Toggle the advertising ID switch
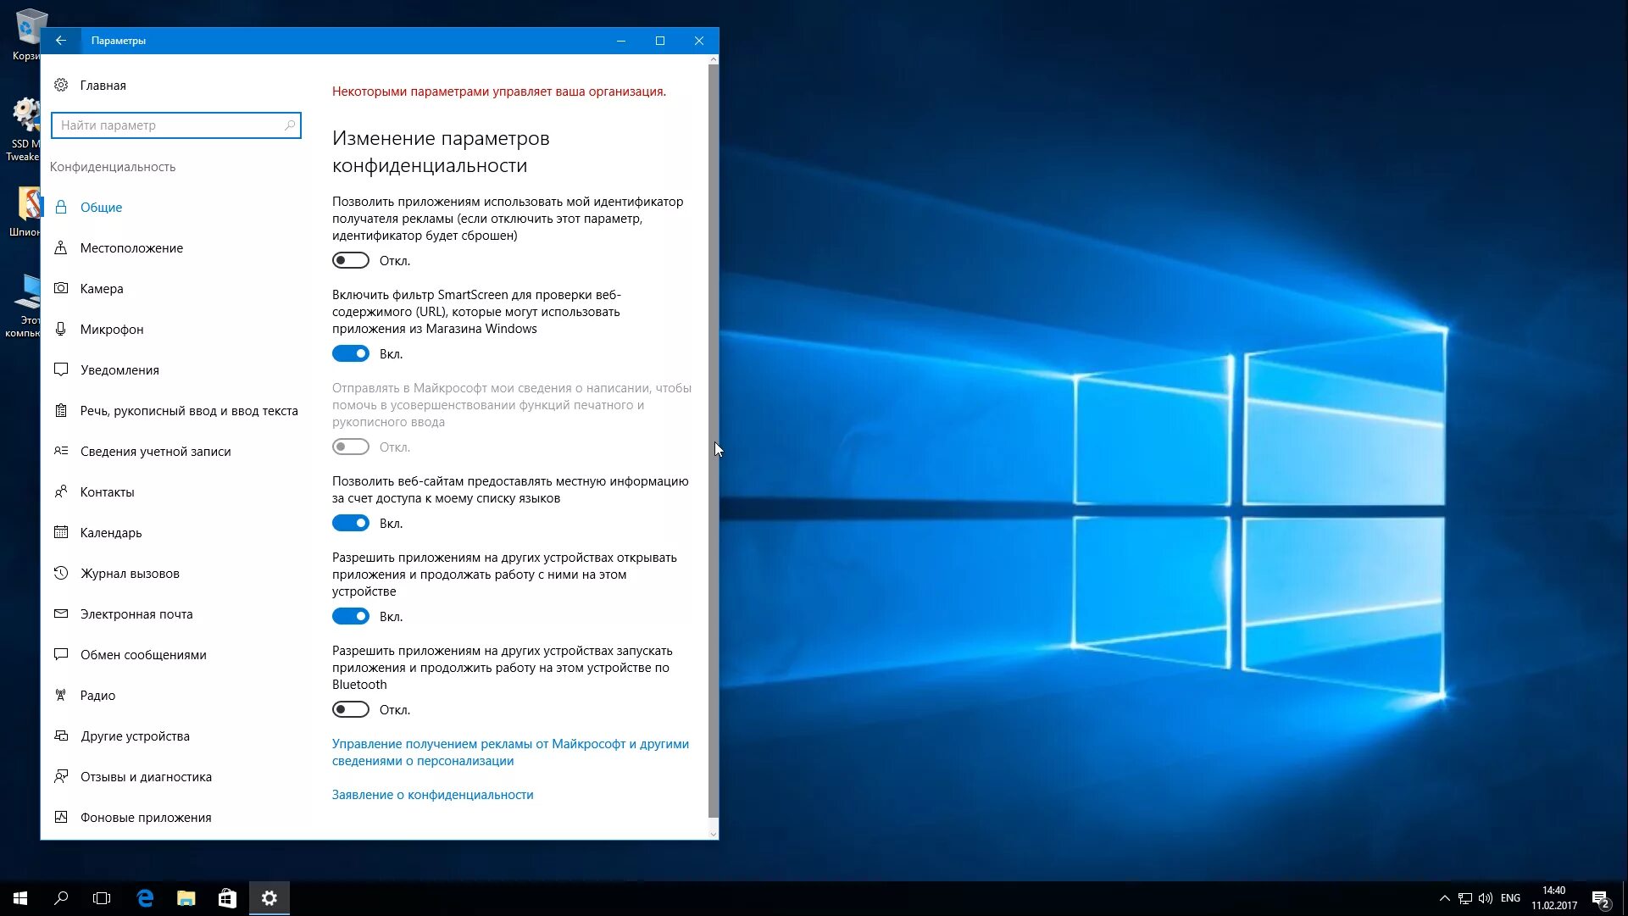This screenshot has height=916, width=1628. 351,261
